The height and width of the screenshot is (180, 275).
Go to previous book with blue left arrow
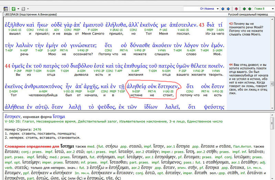click(x=223, y=9)
